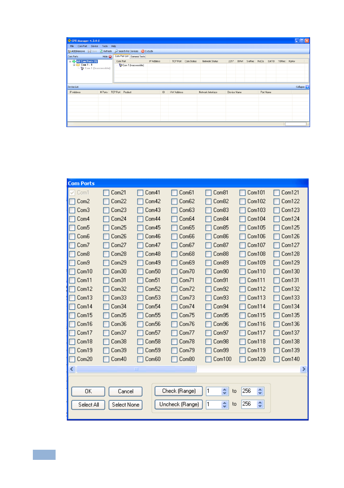The image size is (344, 488).
Task: Open the Com Port menu
Action: pos(82,46)
